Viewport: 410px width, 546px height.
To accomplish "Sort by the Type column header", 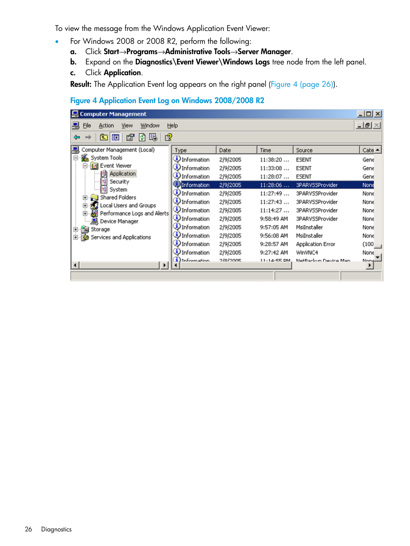I will pos(194,150).
